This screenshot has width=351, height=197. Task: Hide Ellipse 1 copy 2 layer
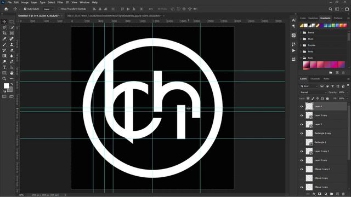[302, 169]
